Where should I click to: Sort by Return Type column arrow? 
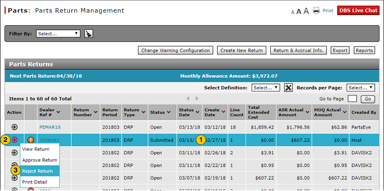pyautogui.click(x=143, y=112)
